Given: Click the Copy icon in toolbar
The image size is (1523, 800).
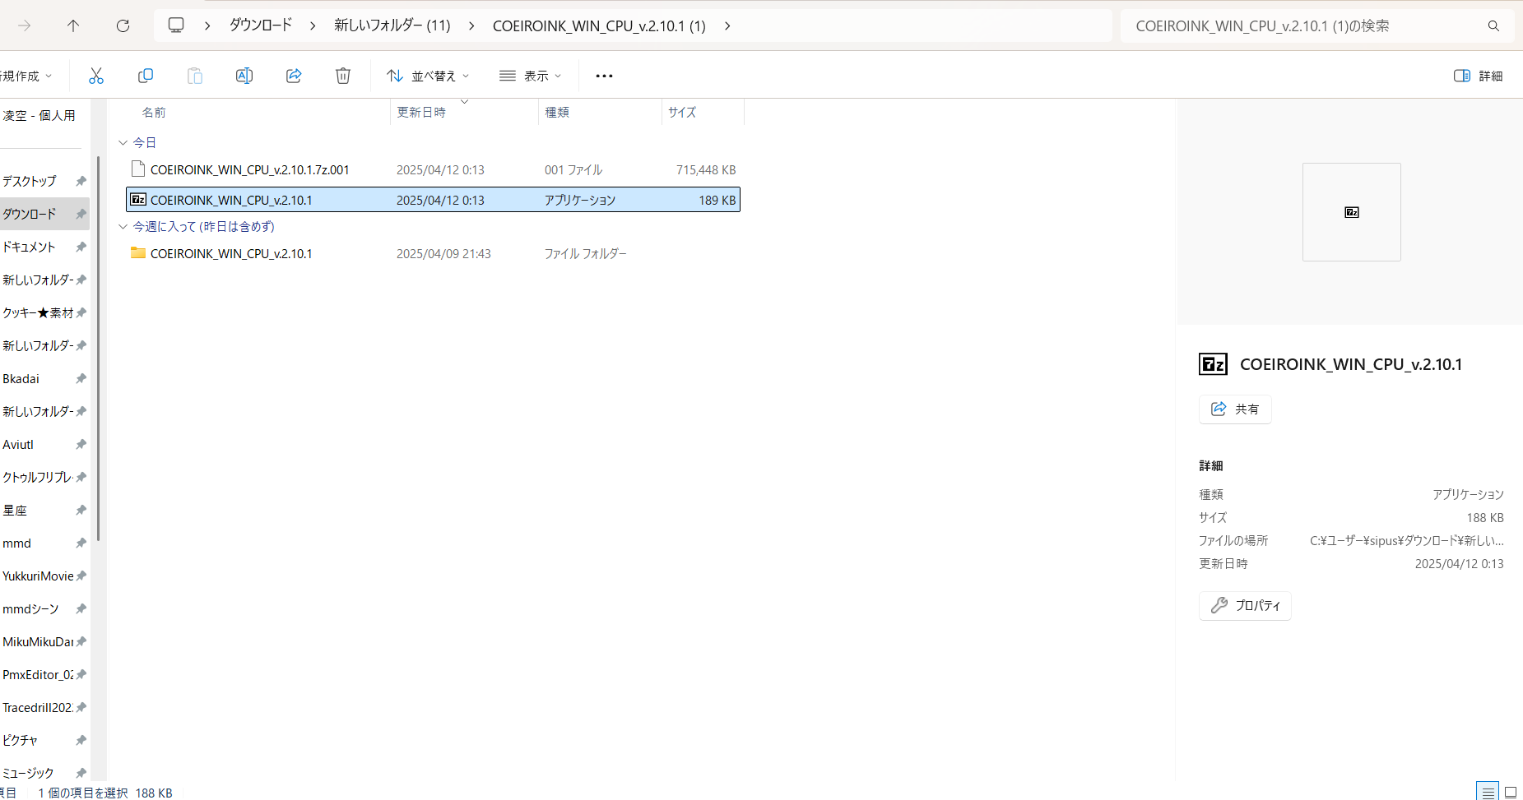Looking at the screenshot, I should [146, 76].
